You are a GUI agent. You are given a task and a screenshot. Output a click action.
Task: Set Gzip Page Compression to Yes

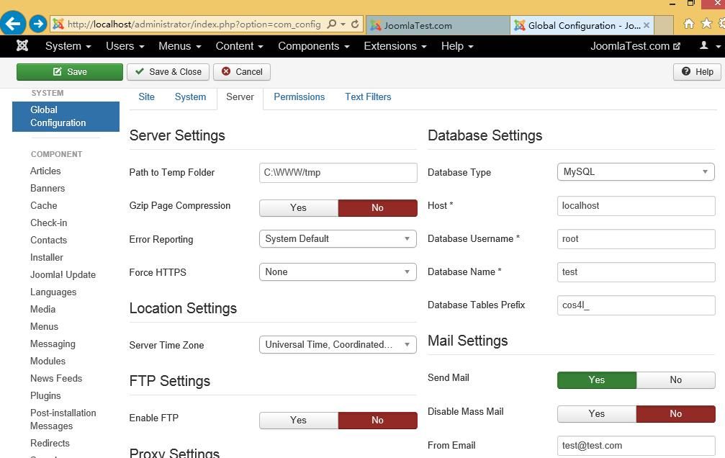click(x=299, y=207)
